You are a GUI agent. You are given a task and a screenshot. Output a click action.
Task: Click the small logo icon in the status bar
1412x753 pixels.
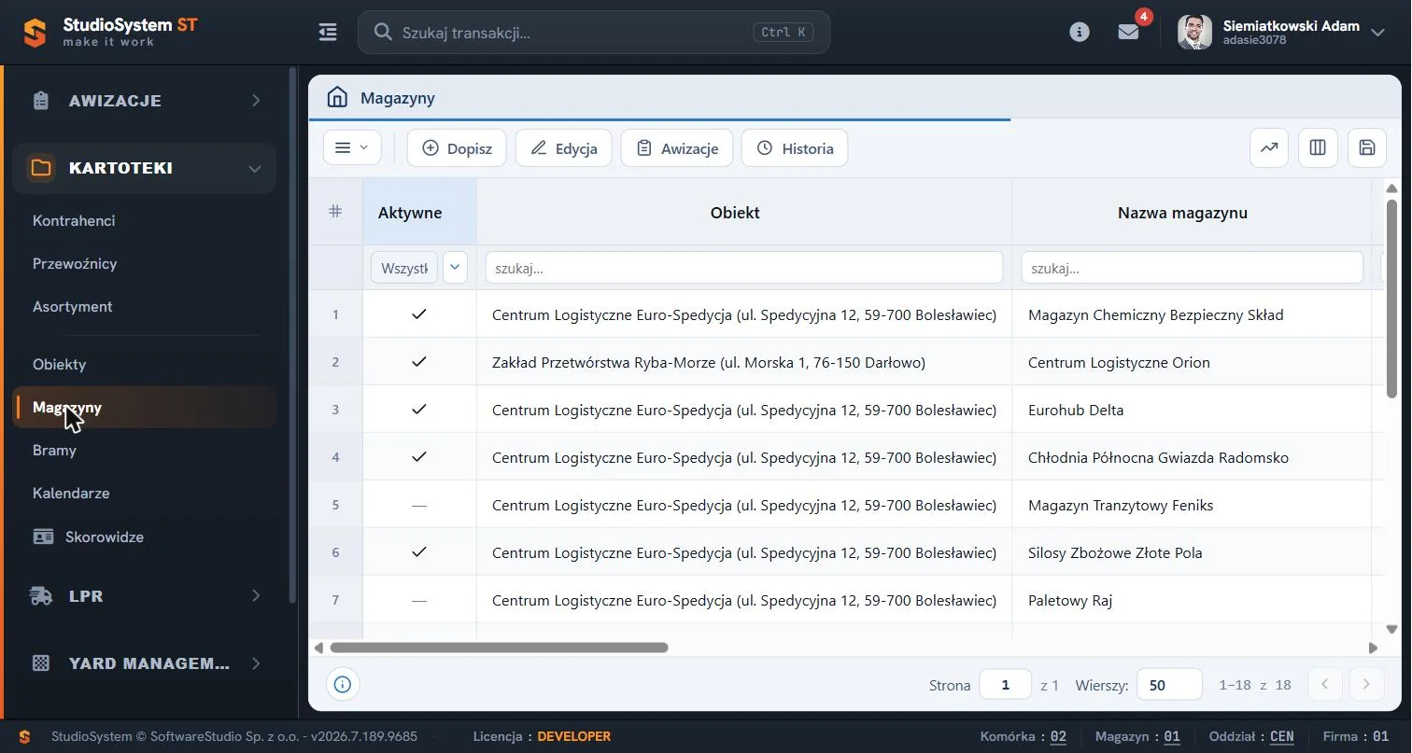click(x=25, y=736)
